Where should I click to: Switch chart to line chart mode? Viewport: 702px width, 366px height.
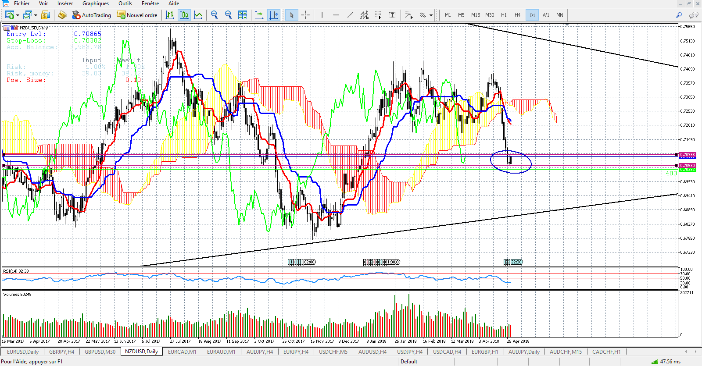point(198,15)
